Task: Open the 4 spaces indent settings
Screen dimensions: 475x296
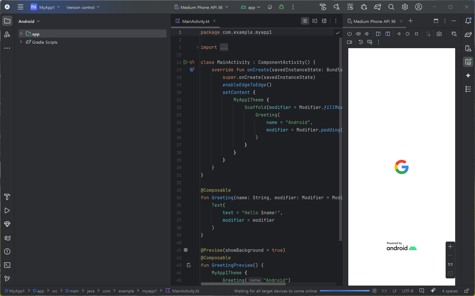Action: [x=450, y=291]
